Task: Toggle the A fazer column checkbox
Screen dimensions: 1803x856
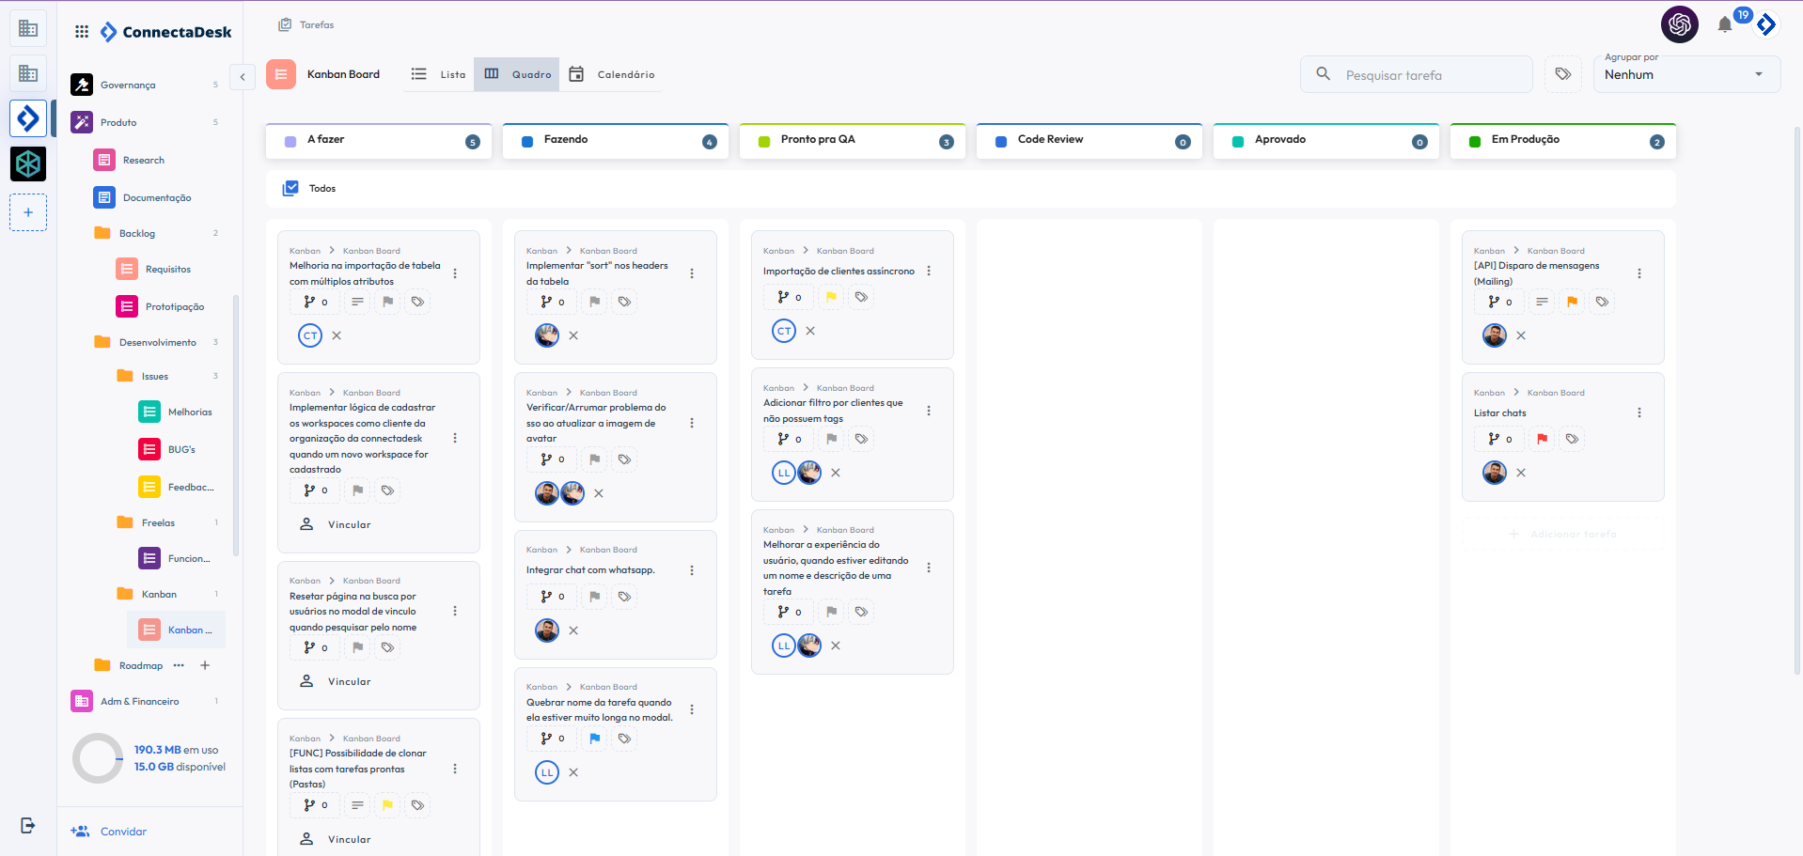Action: 290,141
